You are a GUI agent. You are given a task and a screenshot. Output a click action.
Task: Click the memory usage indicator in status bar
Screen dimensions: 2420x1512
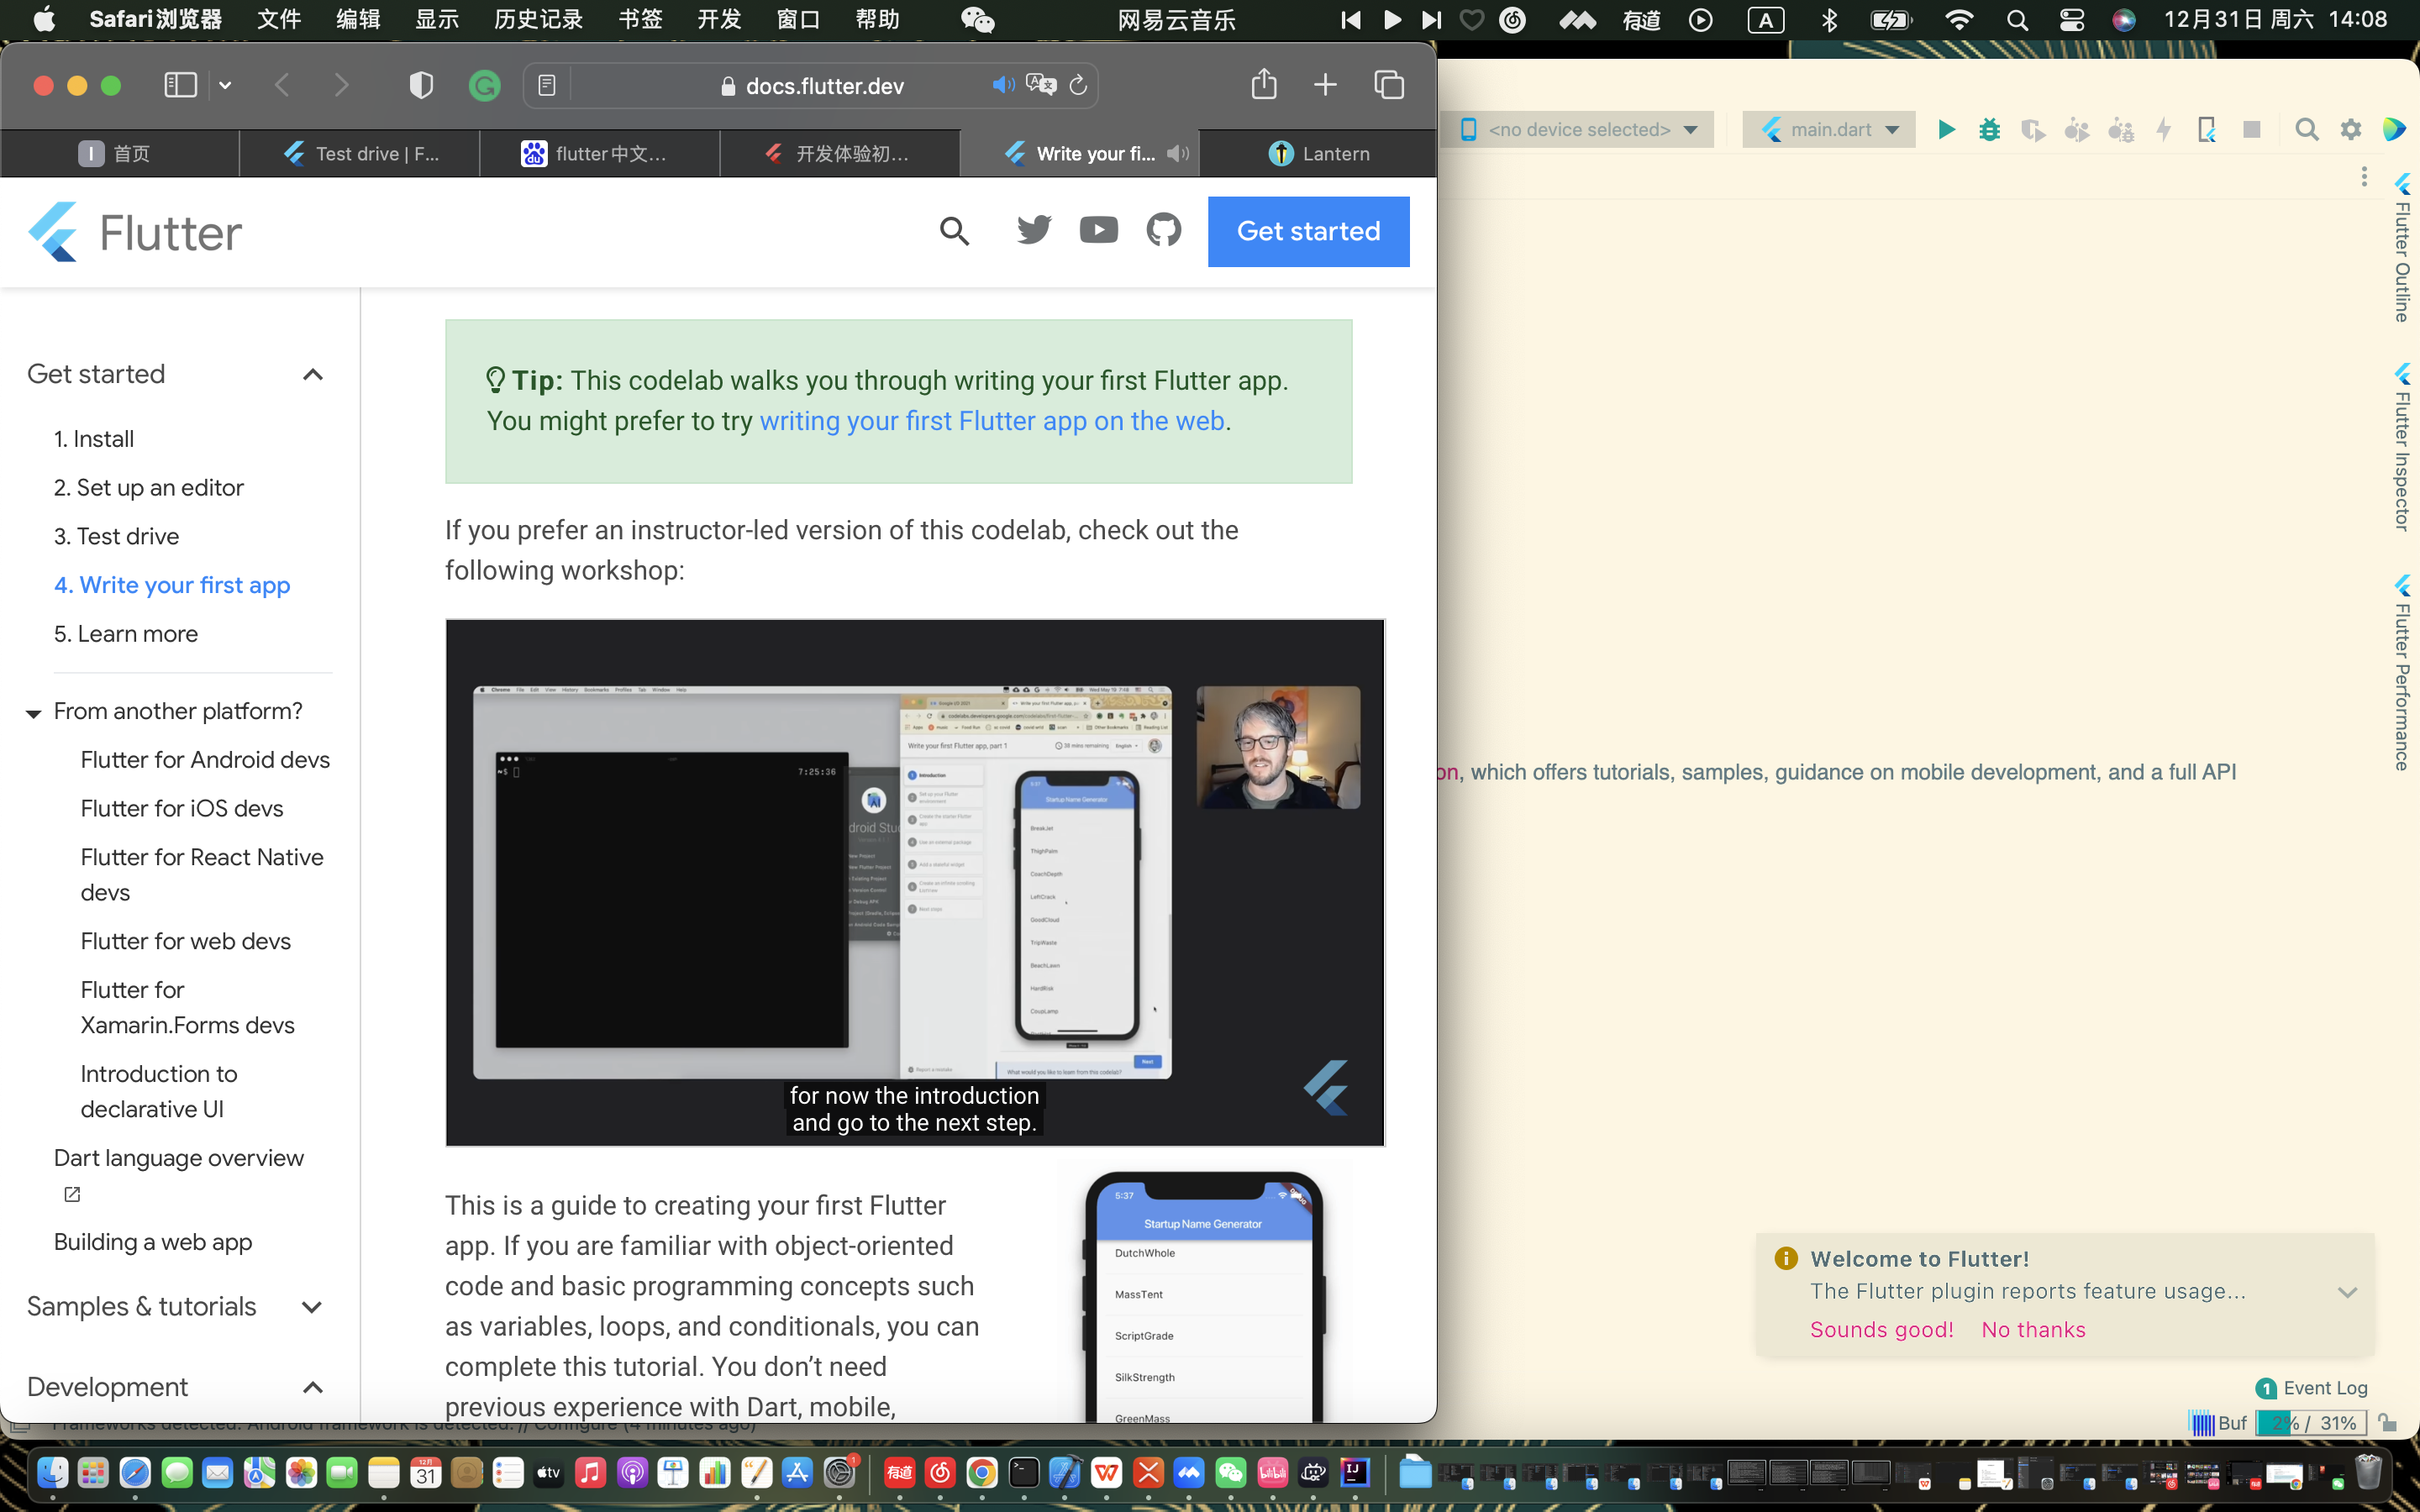pos(2310,1423)
